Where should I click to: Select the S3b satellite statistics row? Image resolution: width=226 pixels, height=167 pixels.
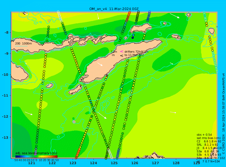209,155
